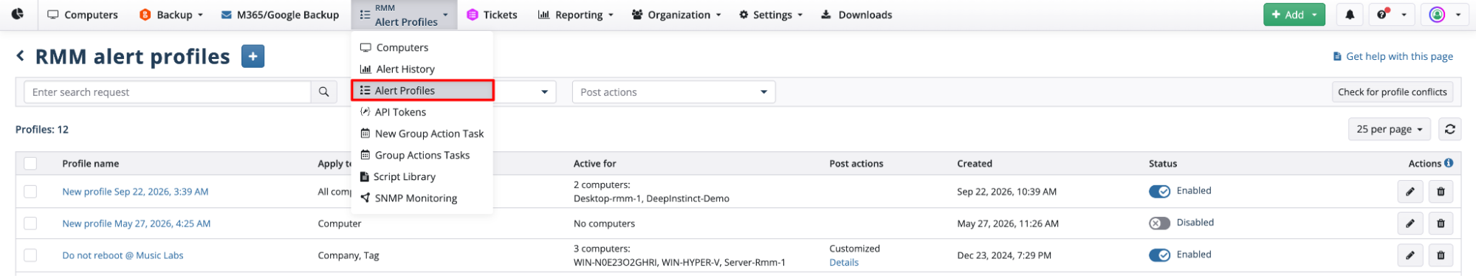Check the box for profile Sep 22, 2026

tap(30, 192)
